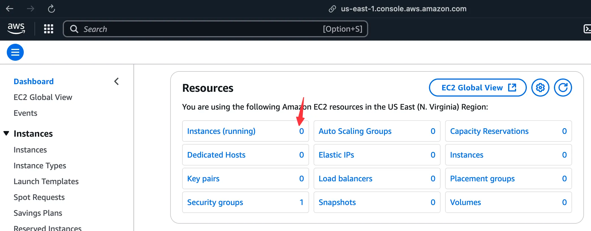
Task: Open Events in the sidebar
Action: 25,113
